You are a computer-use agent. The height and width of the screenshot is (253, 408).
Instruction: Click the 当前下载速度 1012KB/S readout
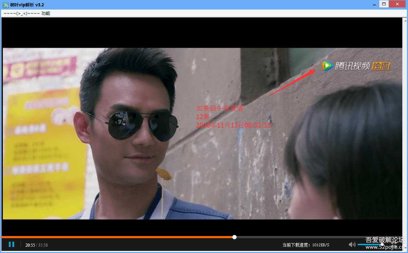[306, 245]
